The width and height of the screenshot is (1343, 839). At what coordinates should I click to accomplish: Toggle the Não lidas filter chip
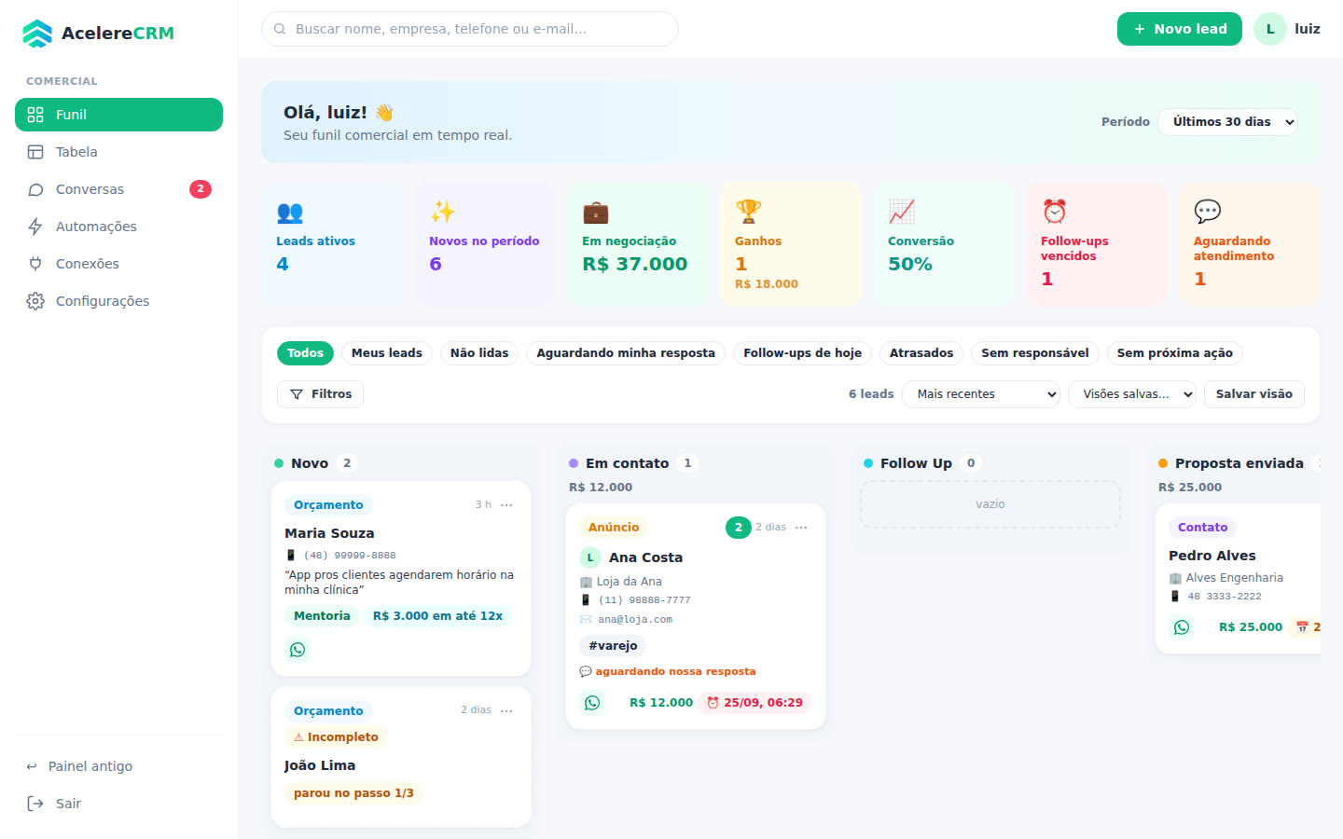click(x=479, y=353)
